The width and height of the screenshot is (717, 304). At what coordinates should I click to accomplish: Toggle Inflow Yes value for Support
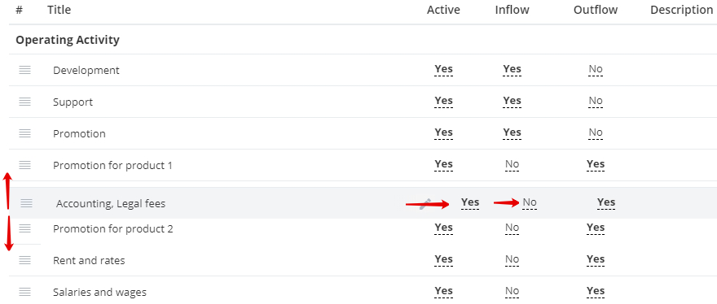coord(512,101)
